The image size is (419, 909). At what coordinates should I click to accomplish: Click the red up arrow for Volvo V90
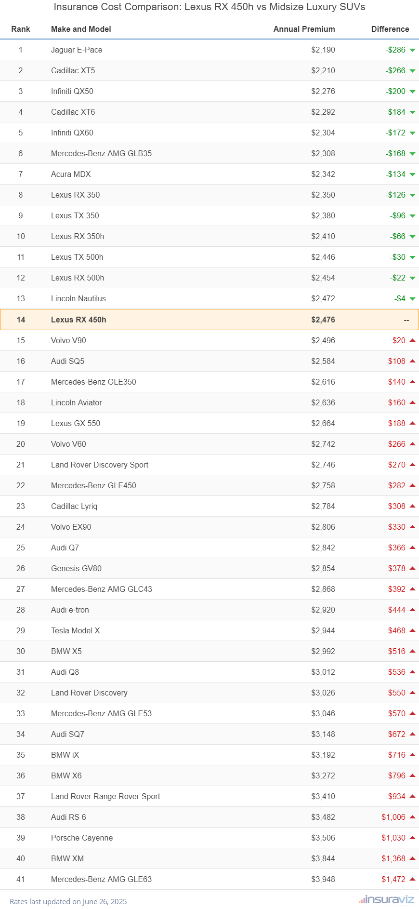click(412, 340)
